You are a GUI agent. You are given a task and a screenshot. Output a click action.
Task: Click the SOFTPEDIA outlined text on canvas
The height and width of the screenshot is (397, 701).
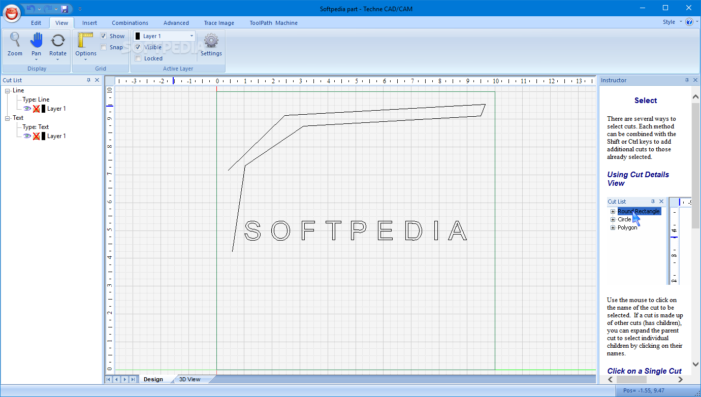(356, 231)
